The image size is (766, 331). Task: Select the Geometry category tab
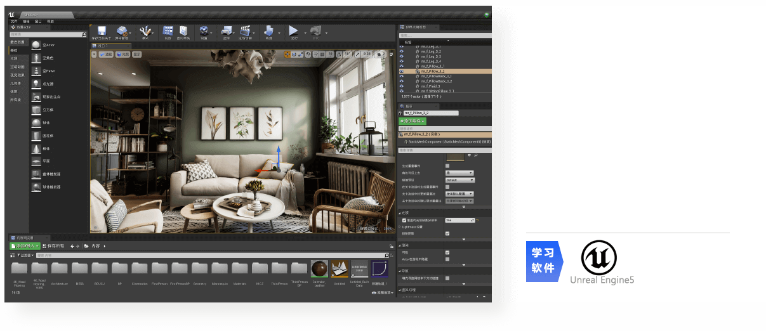pos(15,83)
